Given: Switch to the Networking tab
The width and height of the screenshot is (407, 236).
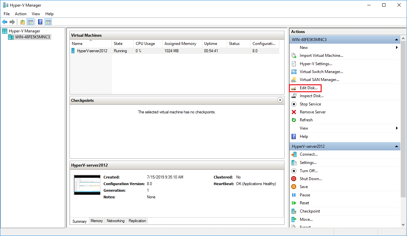Looking at the screenshot, I should coord(115,221).
